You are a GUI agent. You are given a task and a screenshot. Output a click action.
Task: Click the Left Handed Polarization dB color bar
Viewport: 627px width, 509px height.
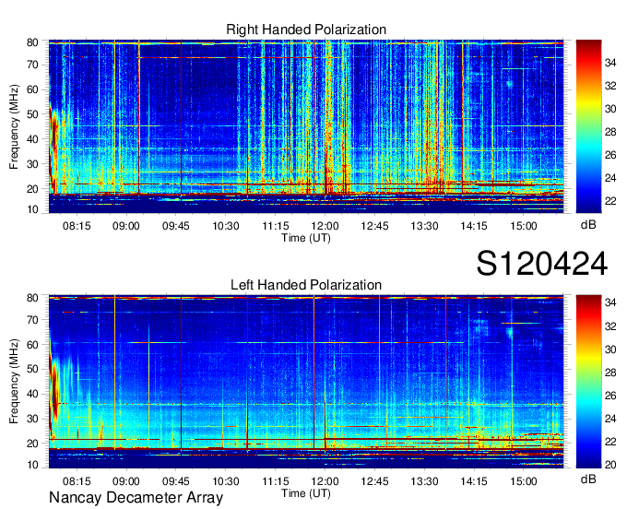point(588,382)
